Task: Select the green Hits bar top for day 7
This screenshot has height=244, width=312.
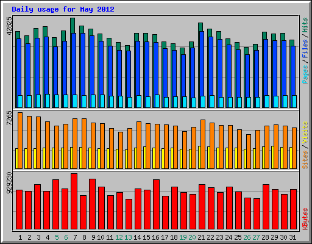Action: (x=73, y=26)
